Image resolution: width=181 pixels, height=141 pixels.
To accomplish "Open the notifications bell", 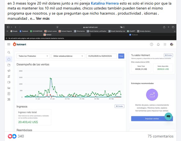I will [158, 44].
